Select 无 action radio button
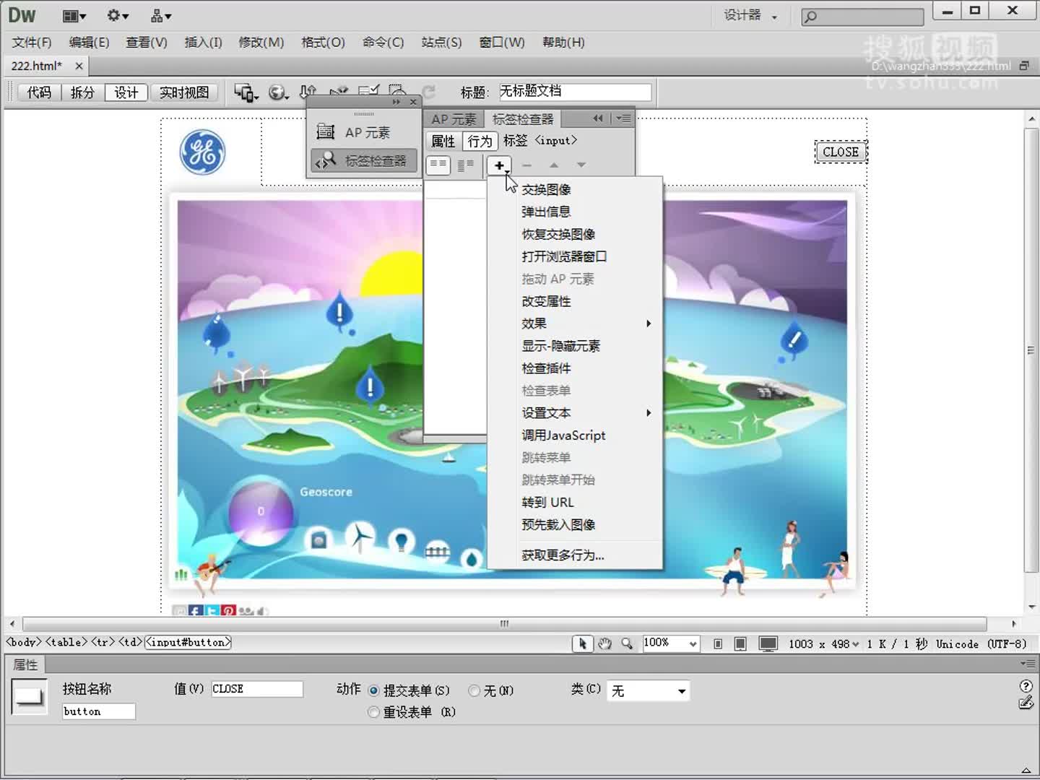1040x780 pixels. tap(474, 690)
